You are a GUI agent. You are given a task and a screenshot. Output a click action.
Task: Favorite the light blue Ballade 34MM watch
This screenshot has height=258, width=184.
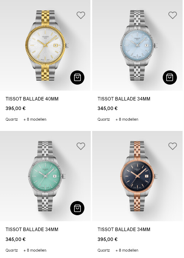[173, 15]
